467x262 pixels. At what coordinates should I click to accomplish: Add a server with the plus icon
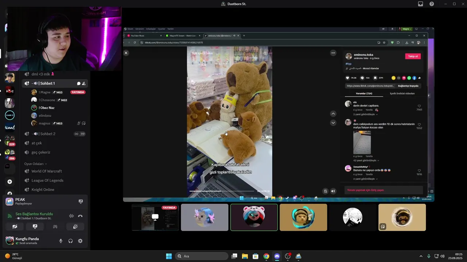(x=10, y=182)
